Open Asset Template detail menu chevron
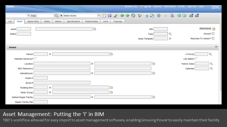Screen dimensions: 227x127 click(x=170, y=39)
